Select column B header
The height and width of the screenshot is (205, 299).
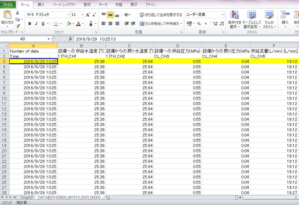(x=82, y=46)
